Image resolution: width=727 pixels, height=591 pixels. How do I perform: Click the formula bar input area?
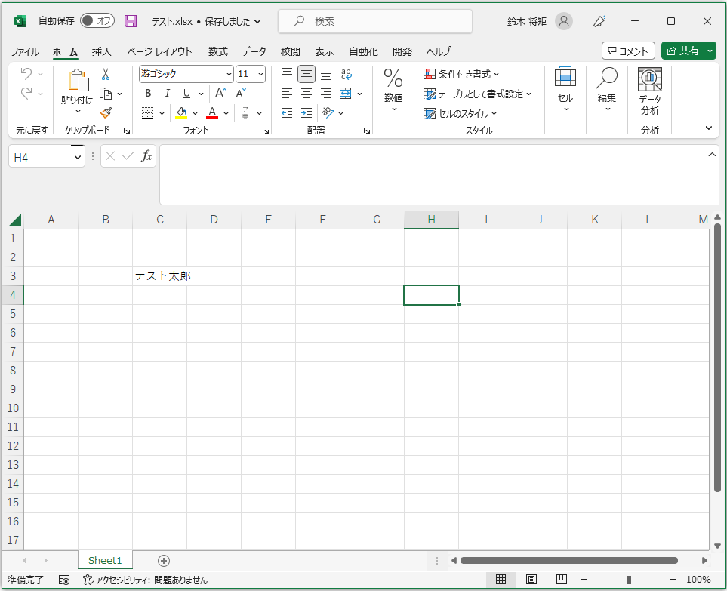tap(438, 174)
